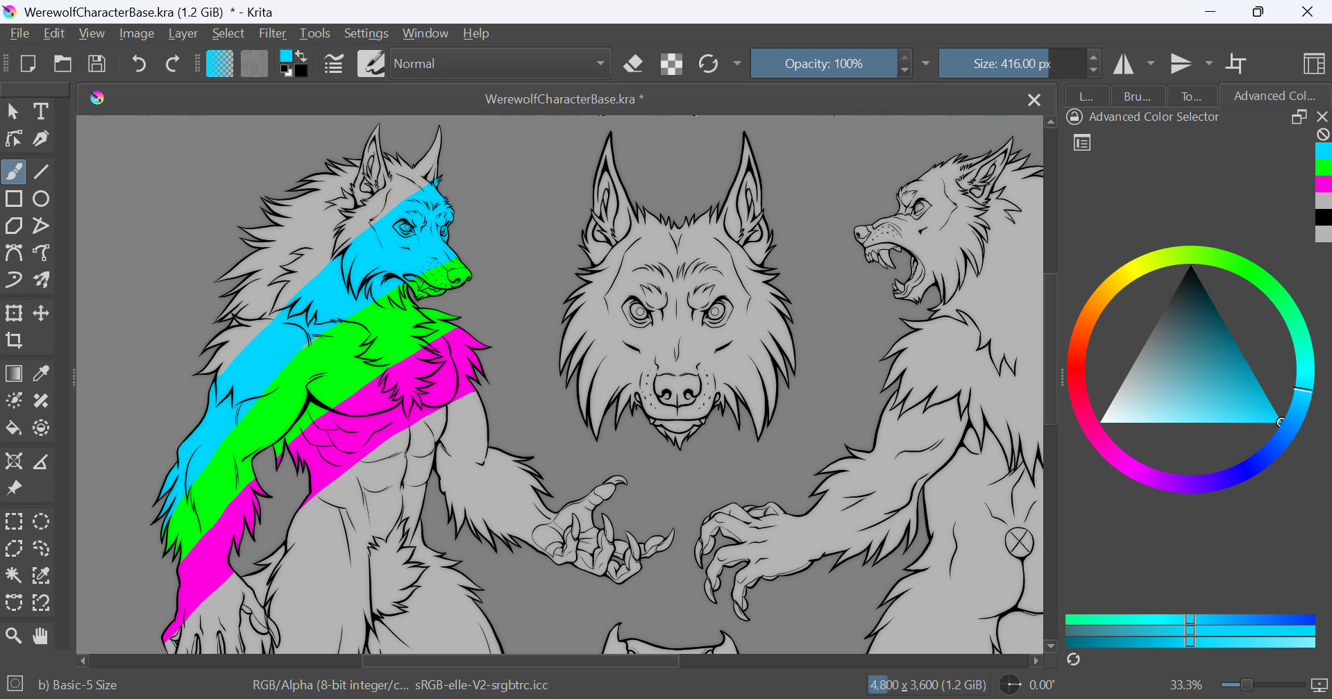1332x699 pixels.
Task: Click the magenta color history swatch
Action: tap(1323, 184)
